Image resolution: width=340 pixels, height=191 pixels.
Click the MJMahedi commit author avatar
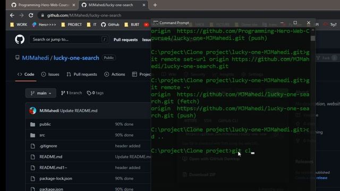33,111
